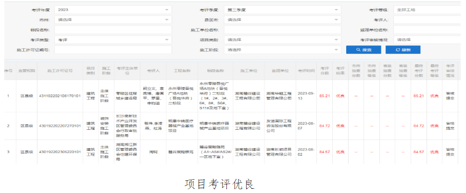Click 湖南湘江新区管理委员会 unit cell in row 3
Viewport: 466px width, 193px height.
pyautogui.click(x=127, y=152)
